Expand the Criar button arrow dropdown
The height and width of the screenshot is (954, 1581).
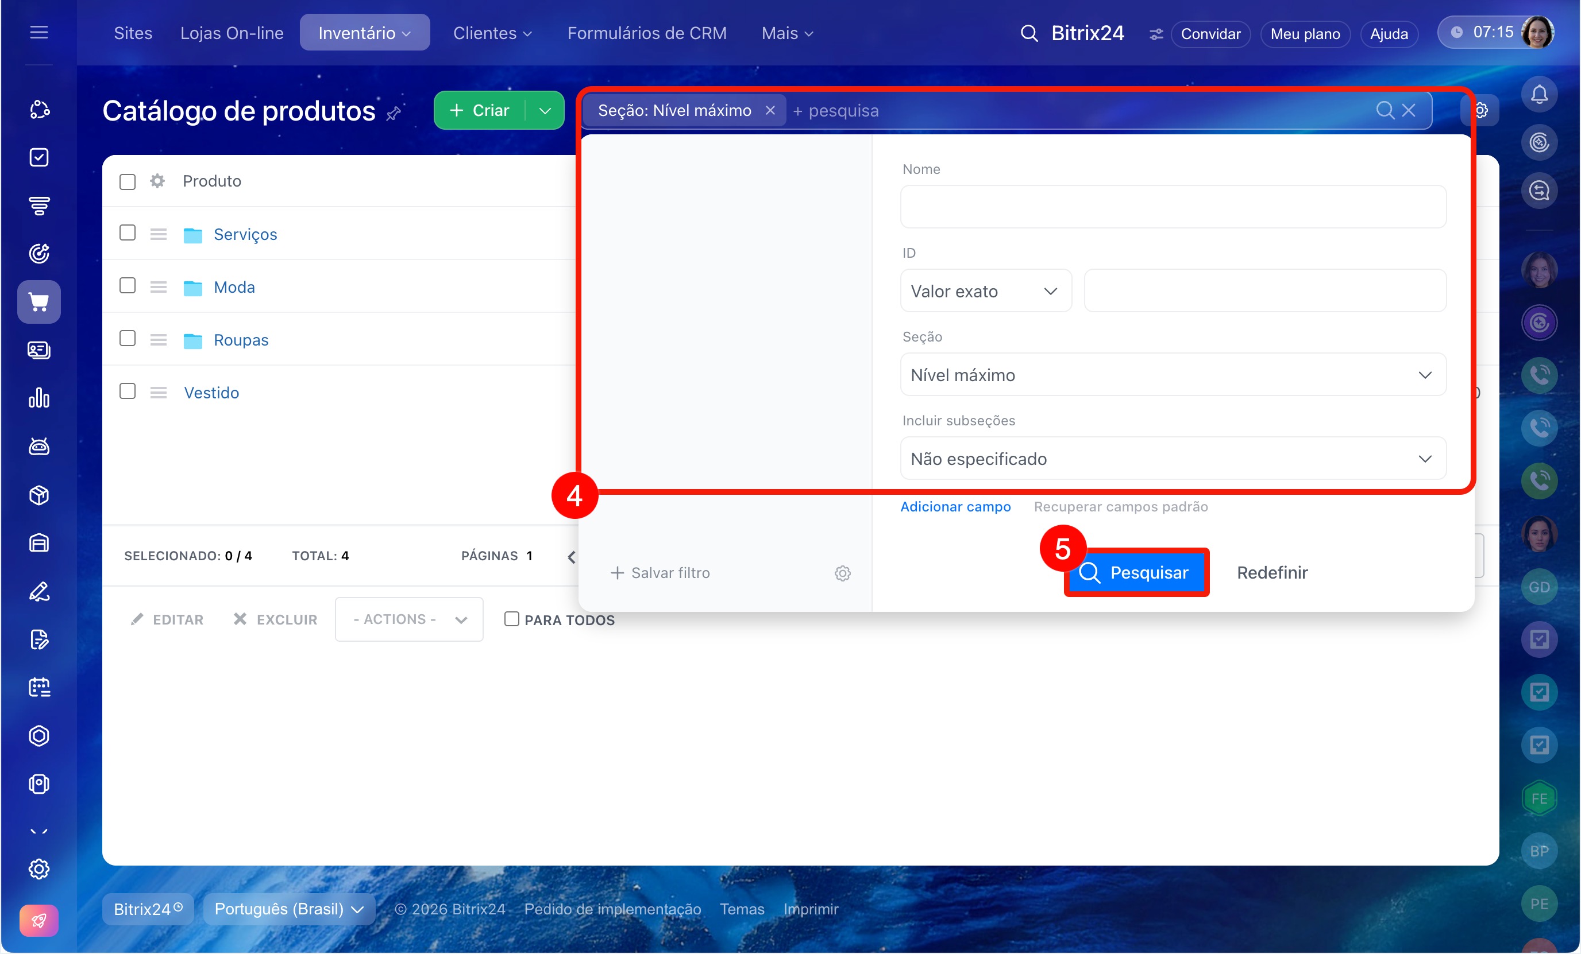(x=545, y=110)
